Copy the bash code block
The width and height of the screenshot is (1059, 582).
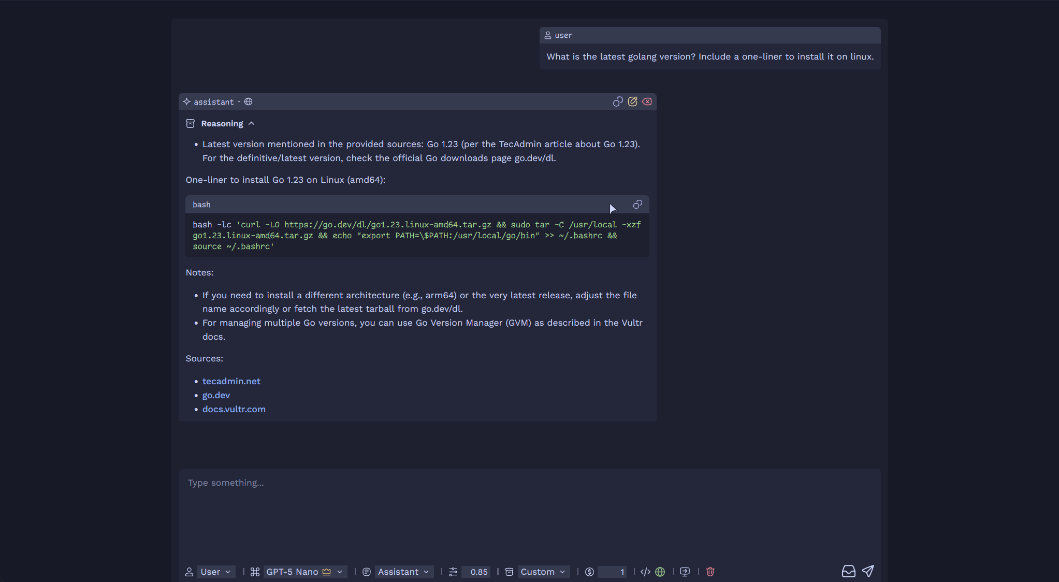pyautogui.click(x=637, y=205)
